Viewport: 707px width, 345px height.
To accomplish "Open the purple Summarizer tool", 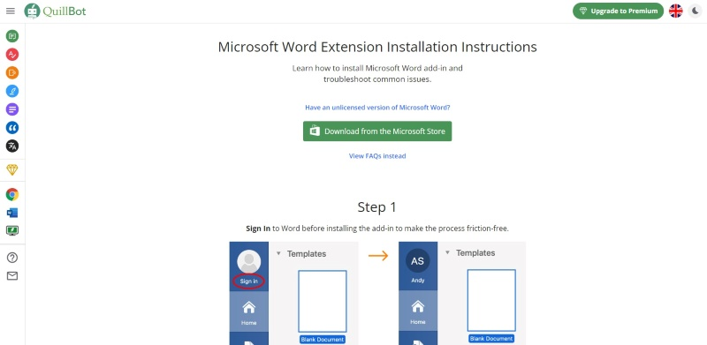I will click(x=12, y=109).
